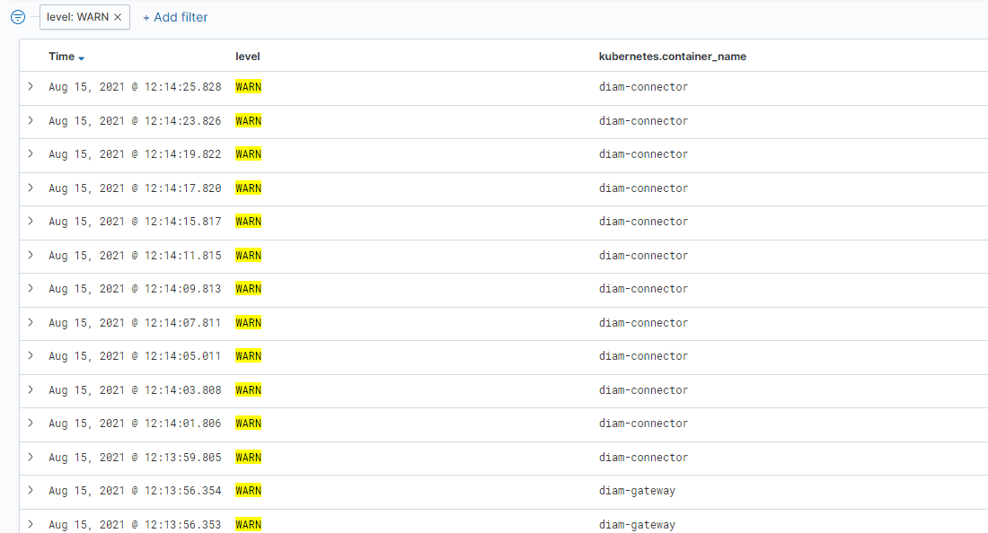
Task: Toggle Time sort order by clicking its header
Action: (x=60, y=56)
